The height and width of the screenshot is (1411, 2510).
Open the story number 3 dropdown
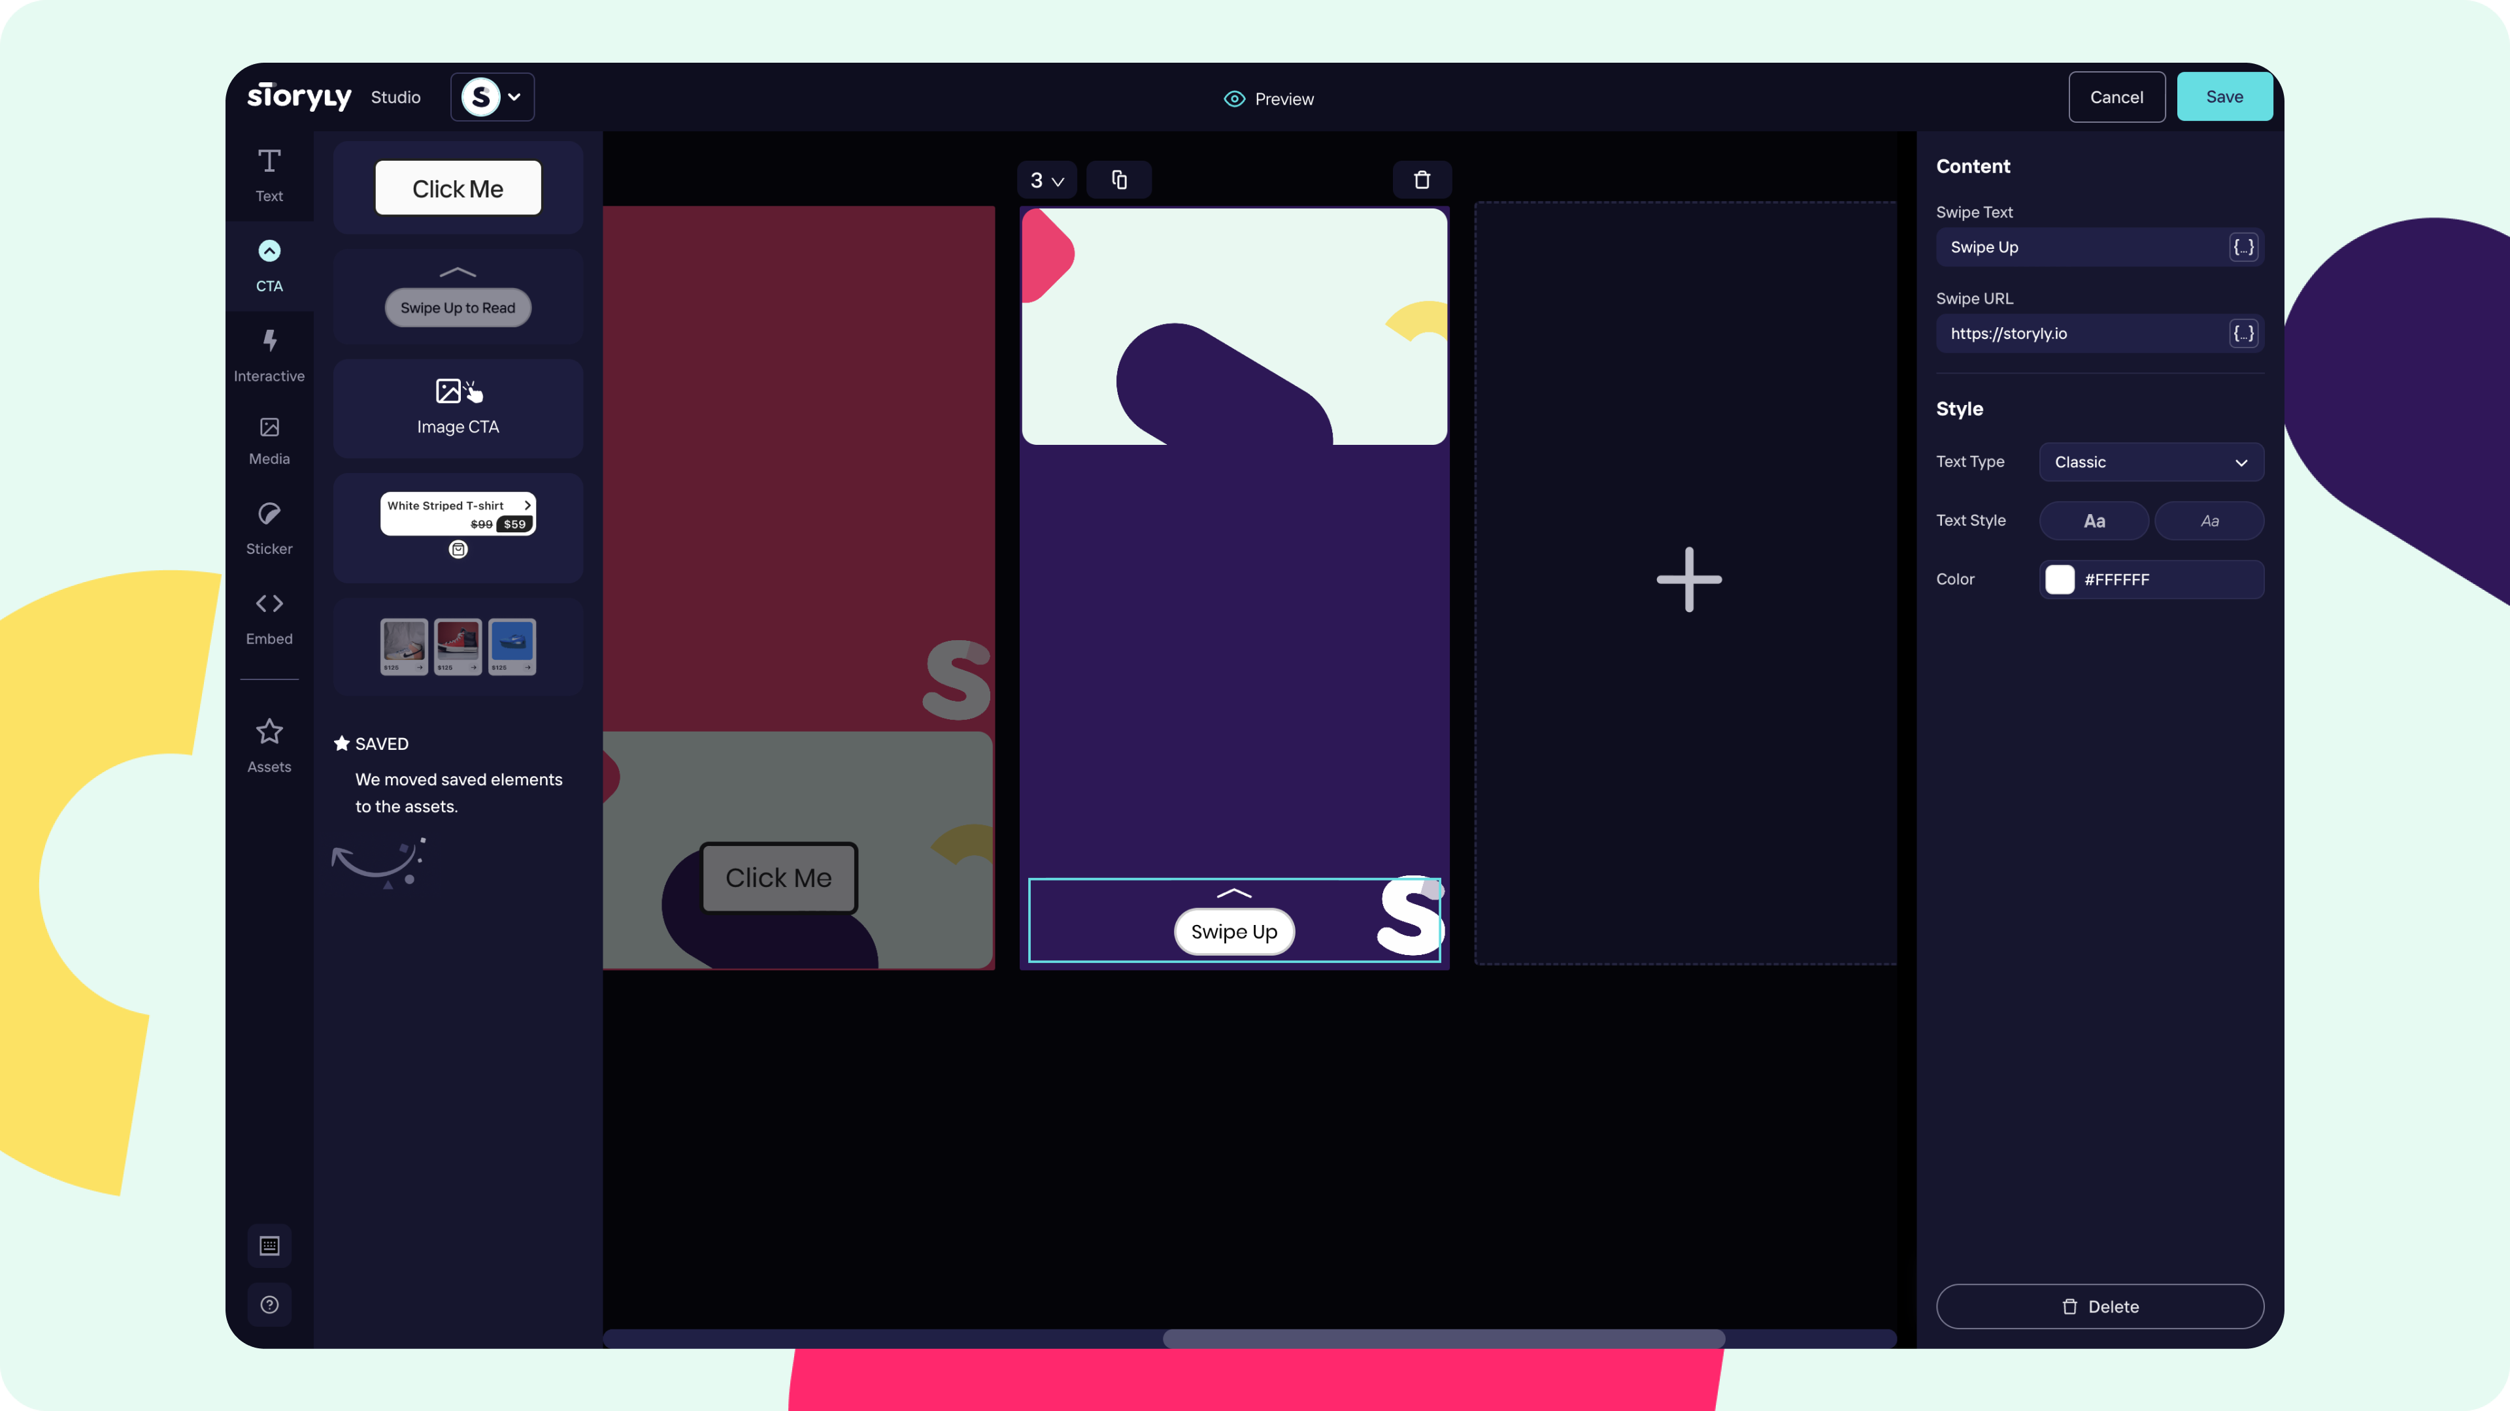point(1046,180)
